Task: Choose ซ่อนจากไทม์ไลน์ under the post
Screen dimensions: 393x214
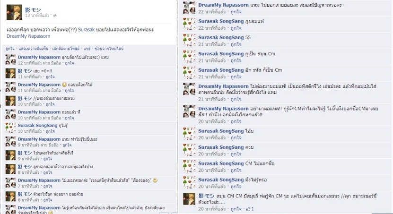Action: [109, 49]
